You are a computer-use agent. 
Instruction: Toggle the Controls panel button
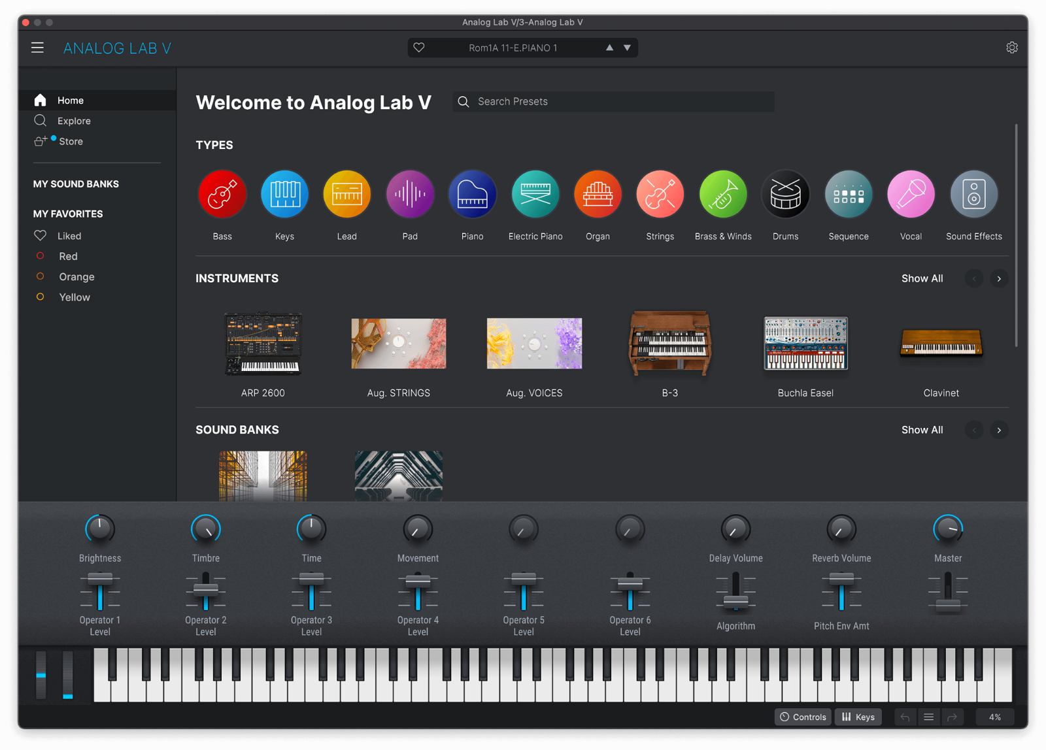tap(803, 717)
